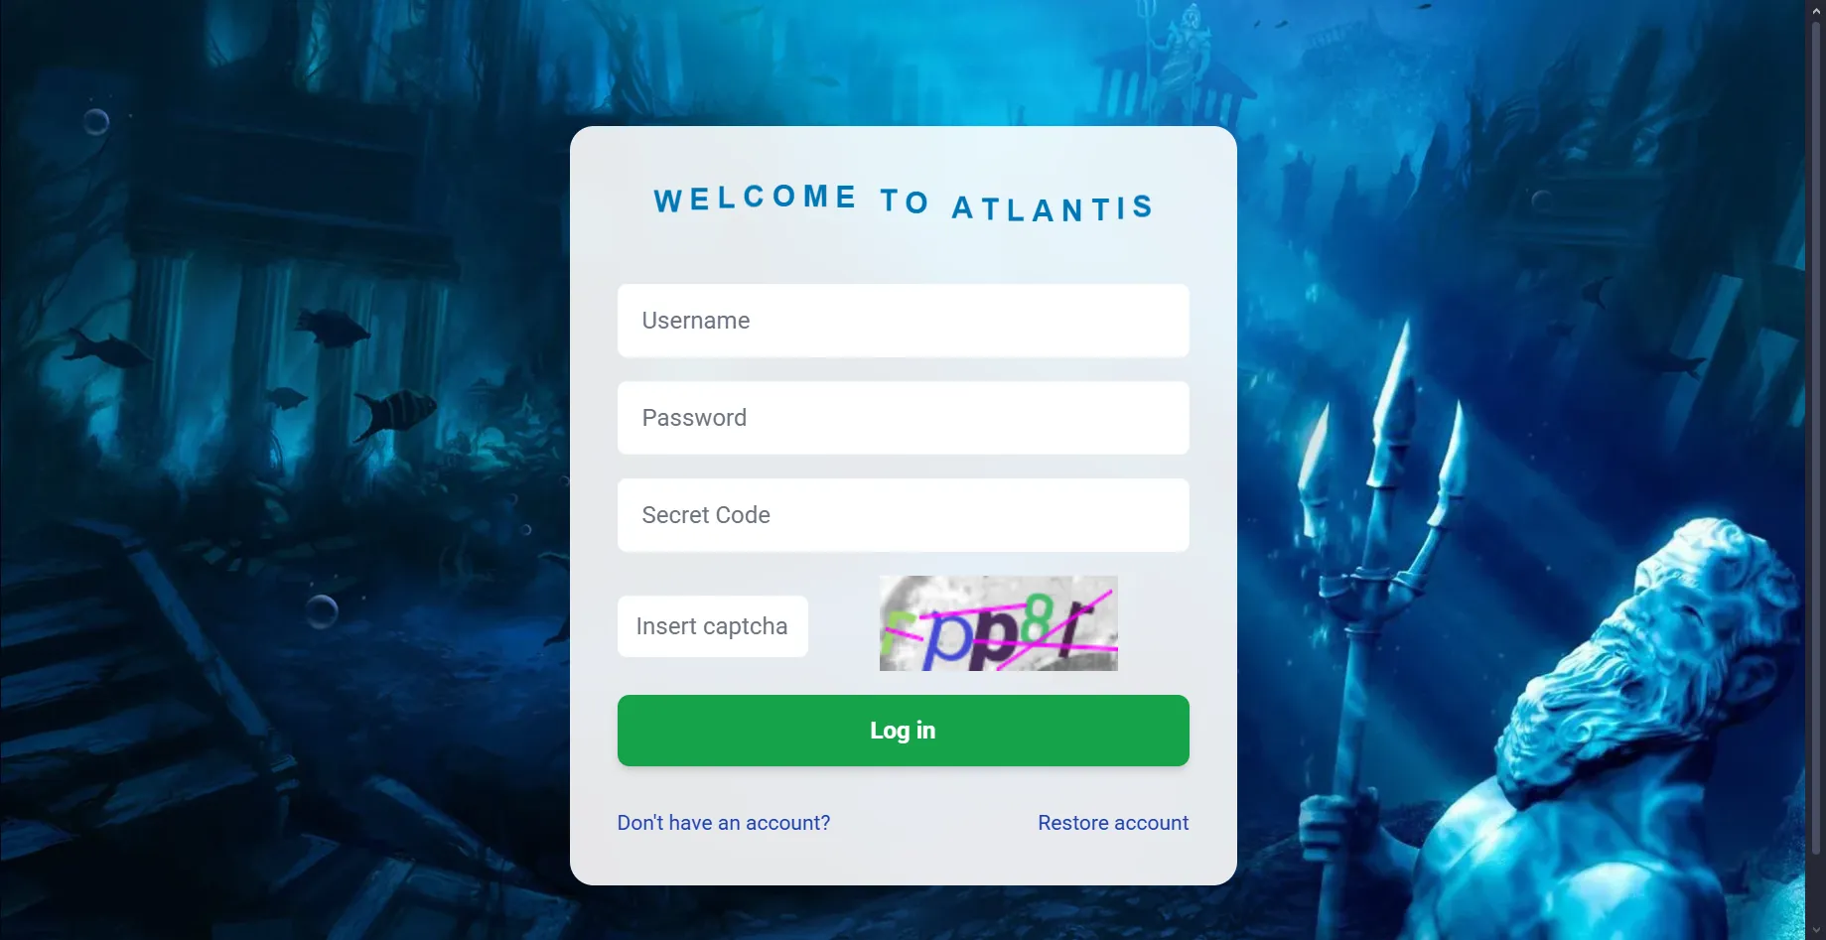Open the "Don't have an account?" link
The height and width of the screenshot is (940, 1826).
tap(723, 823)
